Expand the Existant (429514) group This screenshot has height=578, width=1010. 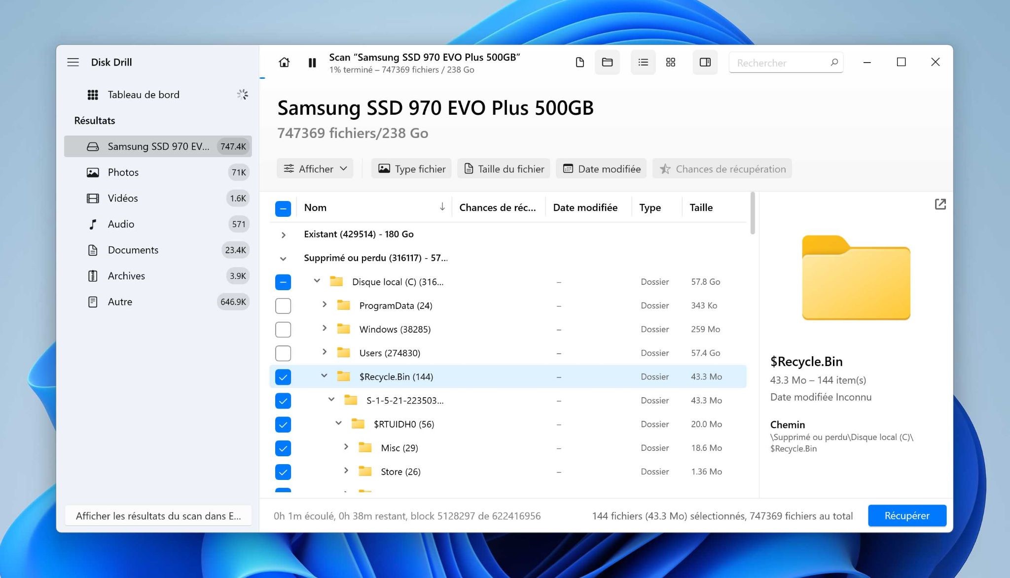coord(283,235)
